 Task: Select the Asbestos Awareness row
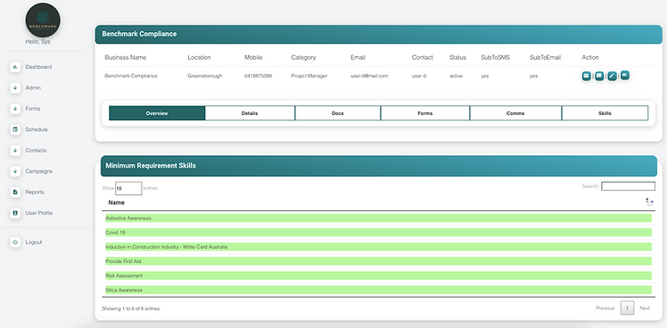tap(378, 218)
